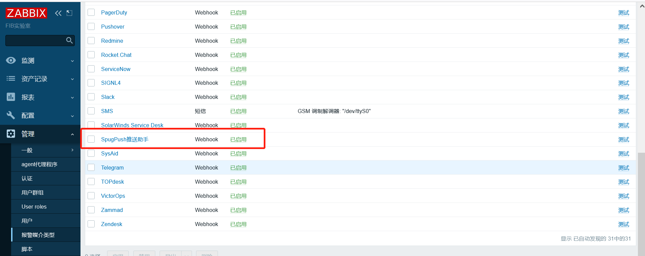Toggle kiosk mode icon beside the collapse arrows

pos(69,13)
